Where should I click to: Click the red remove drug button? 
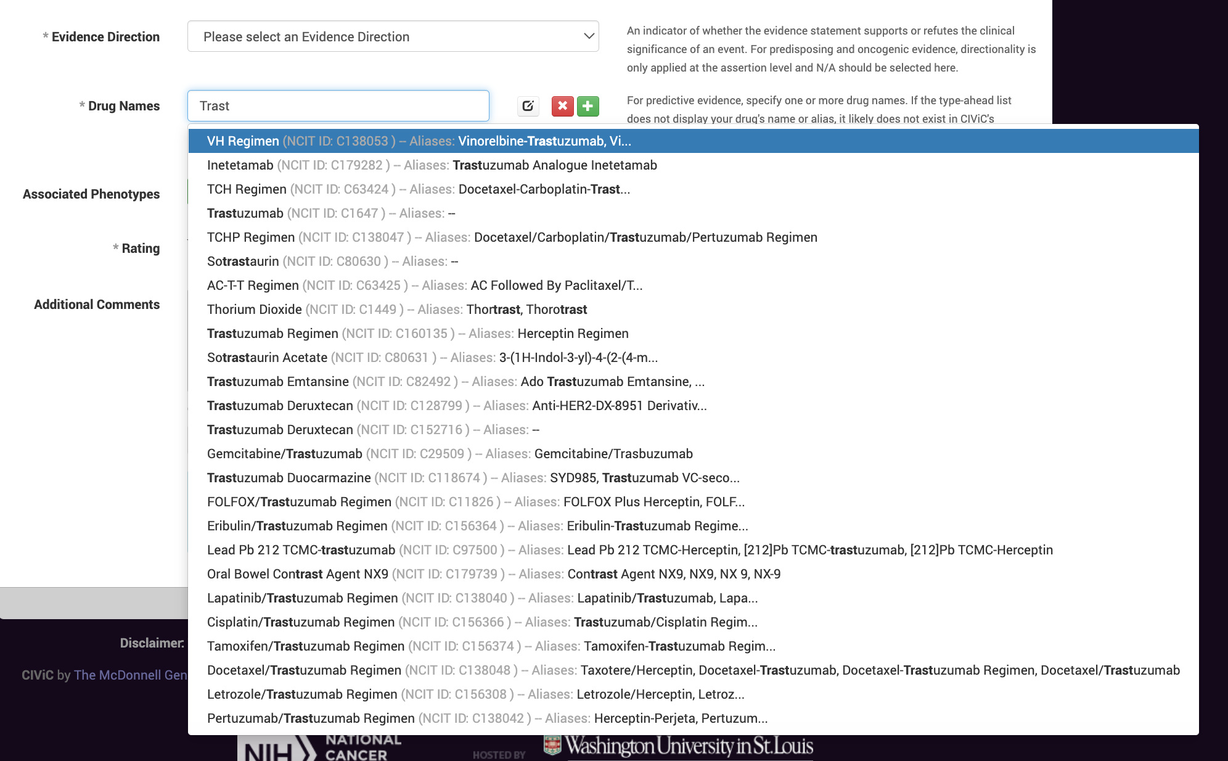(562, 106)
